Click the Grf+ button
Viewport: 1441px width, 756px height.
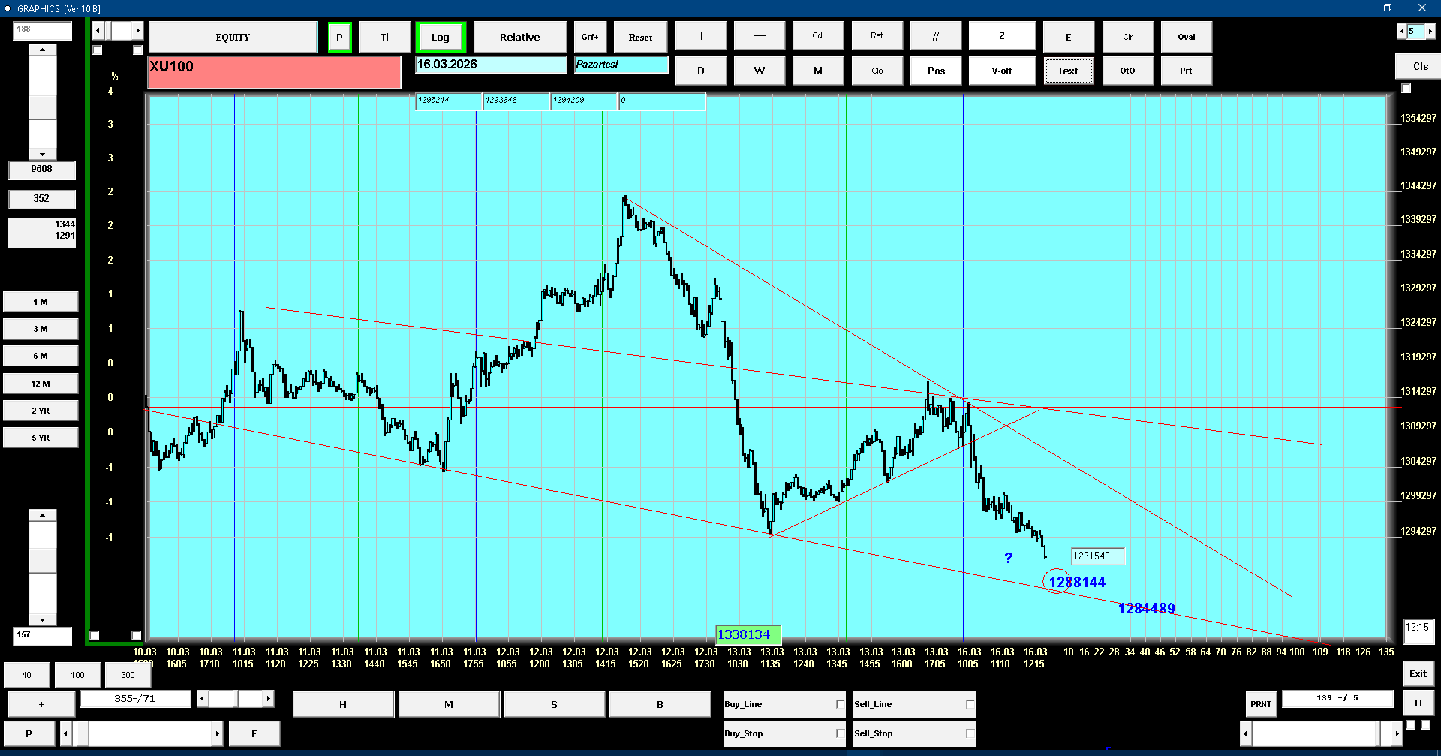pos(590,37)
